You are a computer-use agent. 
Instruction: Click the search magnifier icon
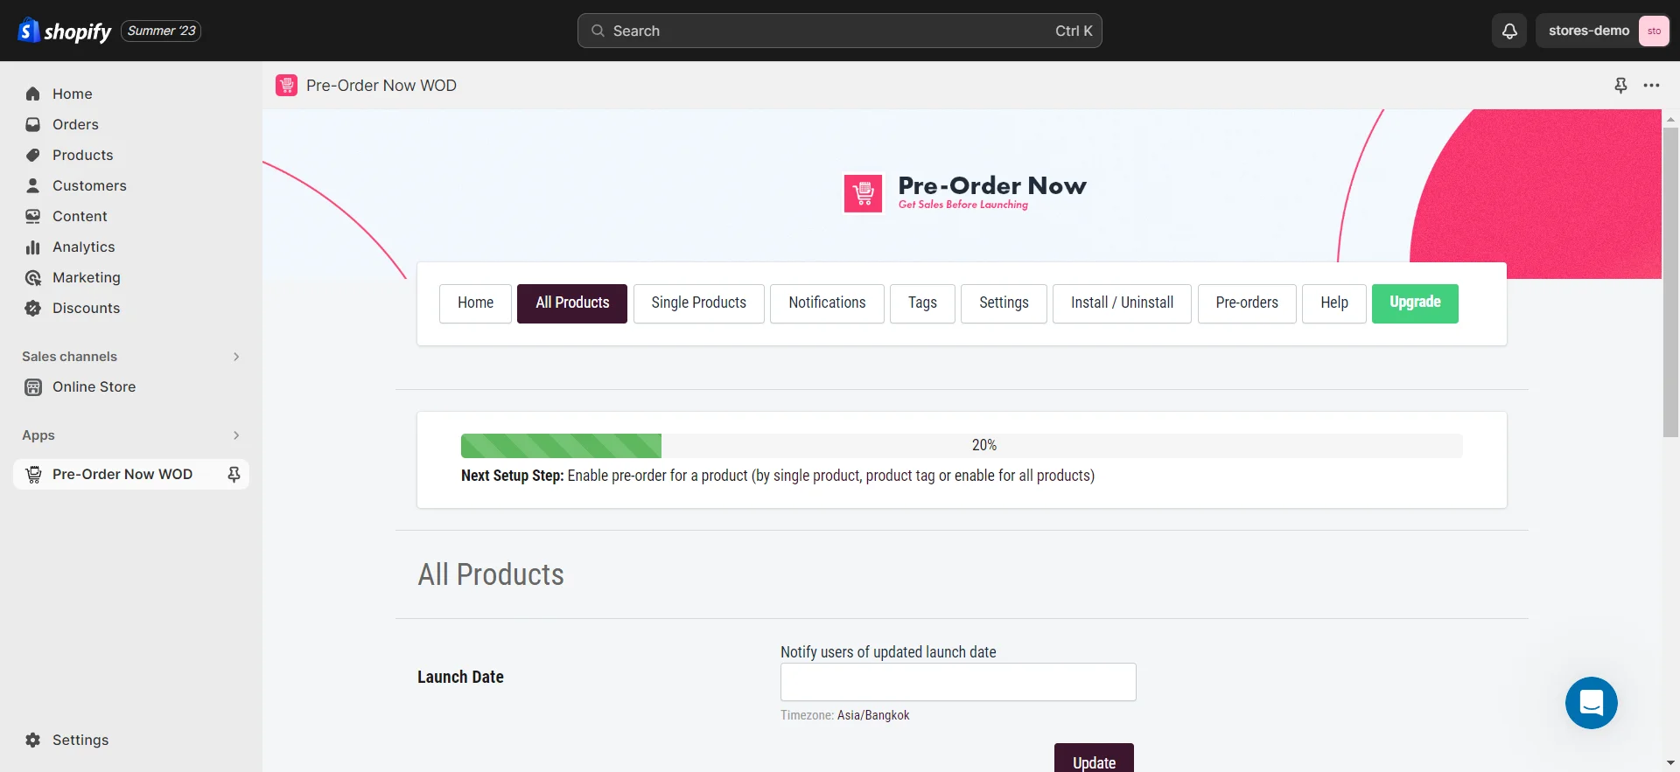(x=598, y=31)
